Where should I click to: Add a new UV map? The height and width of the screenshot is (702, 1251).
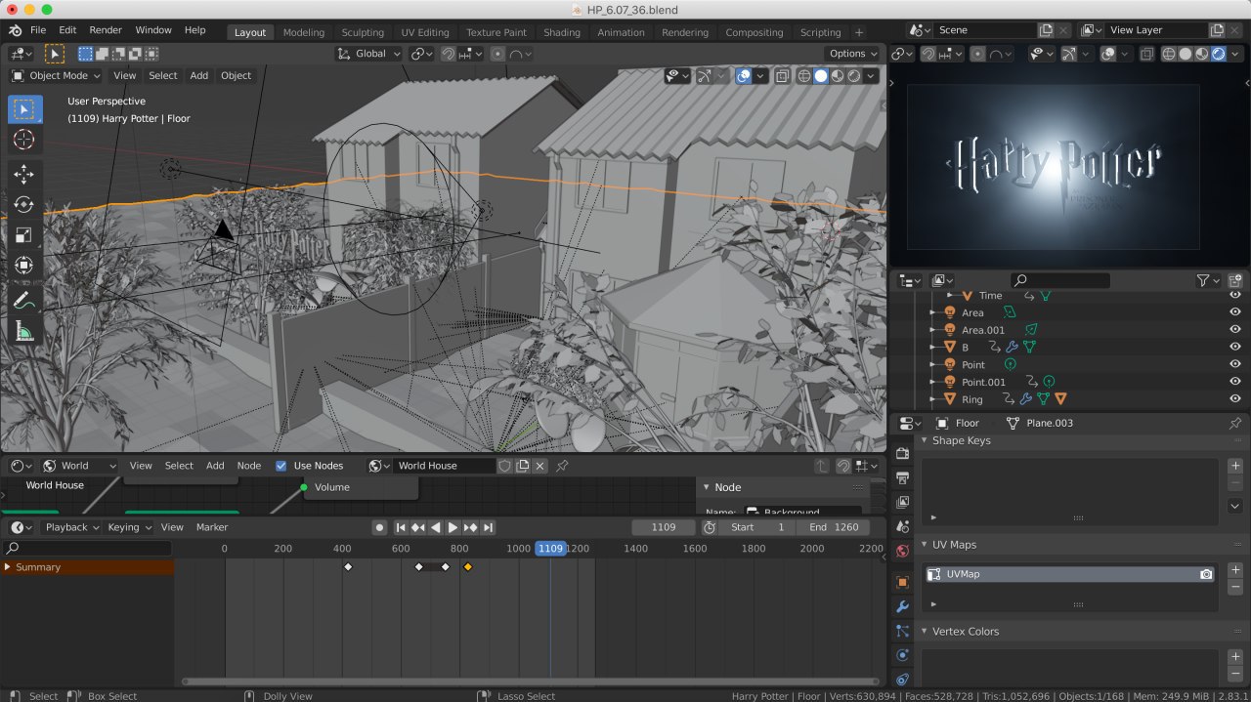[1235, 570]
